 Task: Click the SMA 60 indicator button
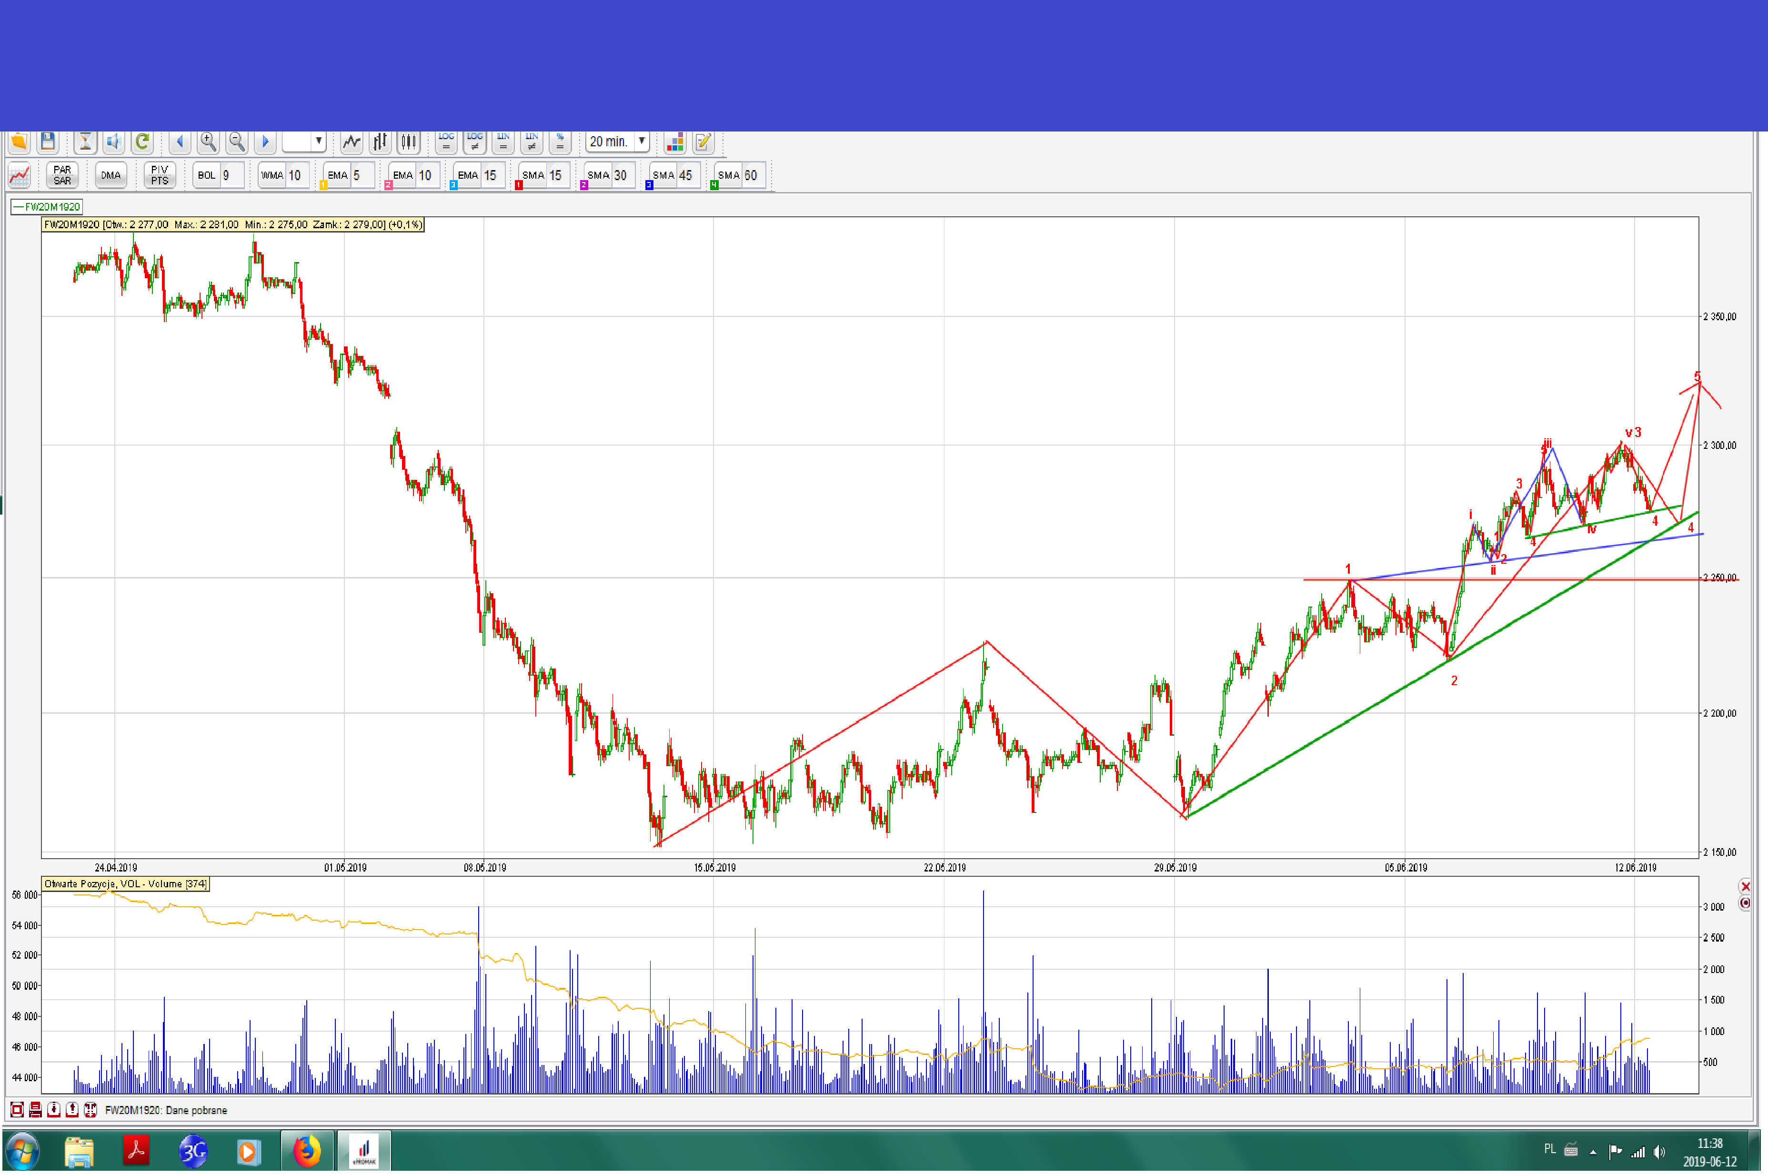coord(728,175)
